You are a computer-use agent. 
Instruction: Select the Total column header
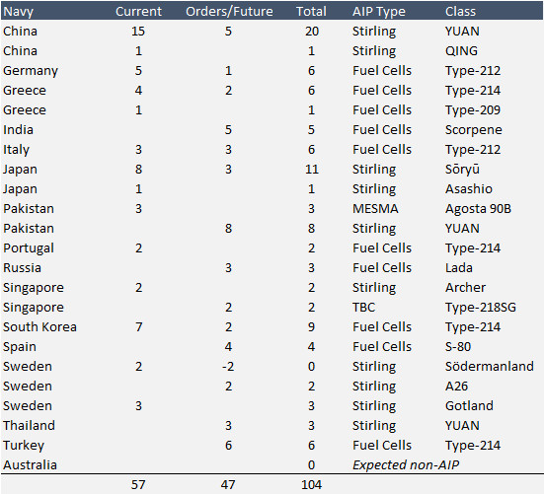311,12
